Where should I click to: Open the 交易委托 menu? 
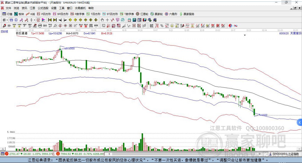point(80,8)
